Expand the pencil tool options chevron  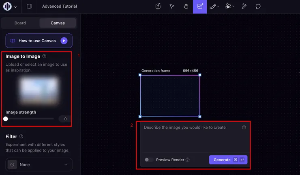[x=218, y=6]
